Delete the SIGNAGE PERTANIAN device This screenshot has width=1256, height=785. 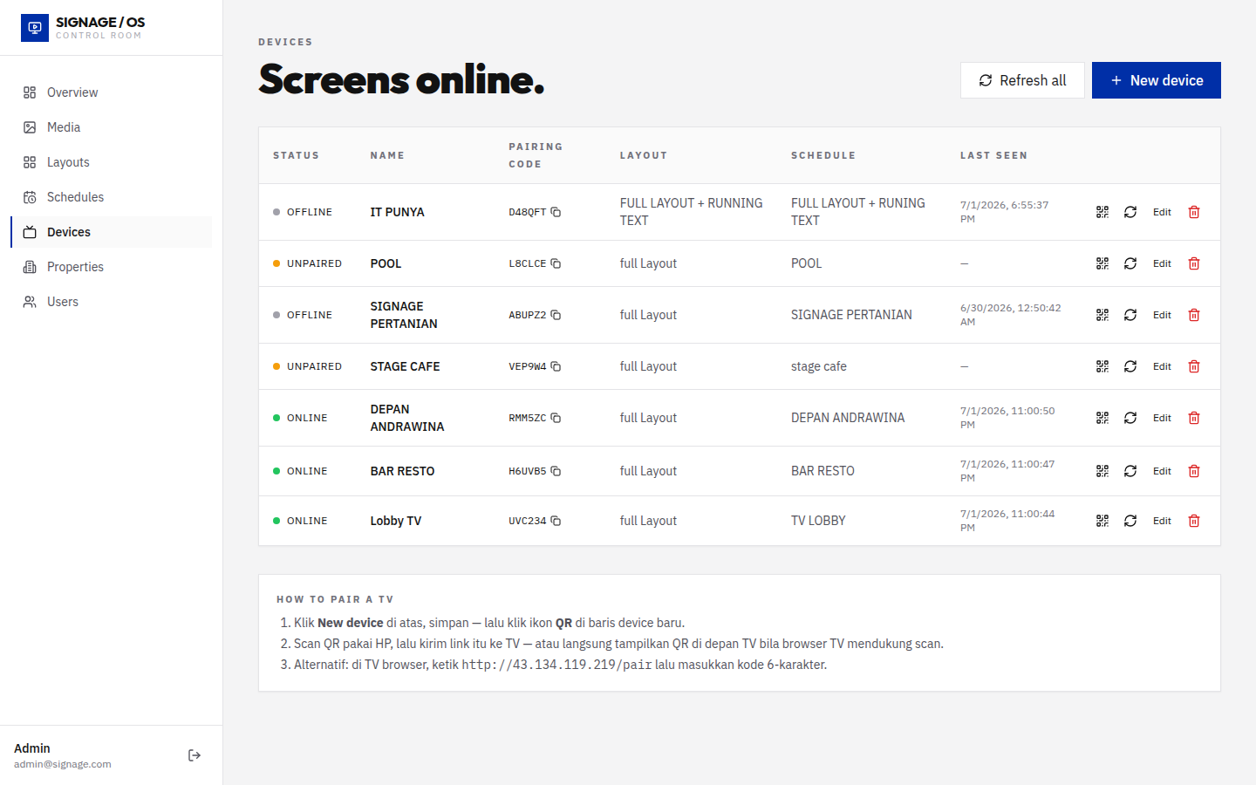[1194, 315]
